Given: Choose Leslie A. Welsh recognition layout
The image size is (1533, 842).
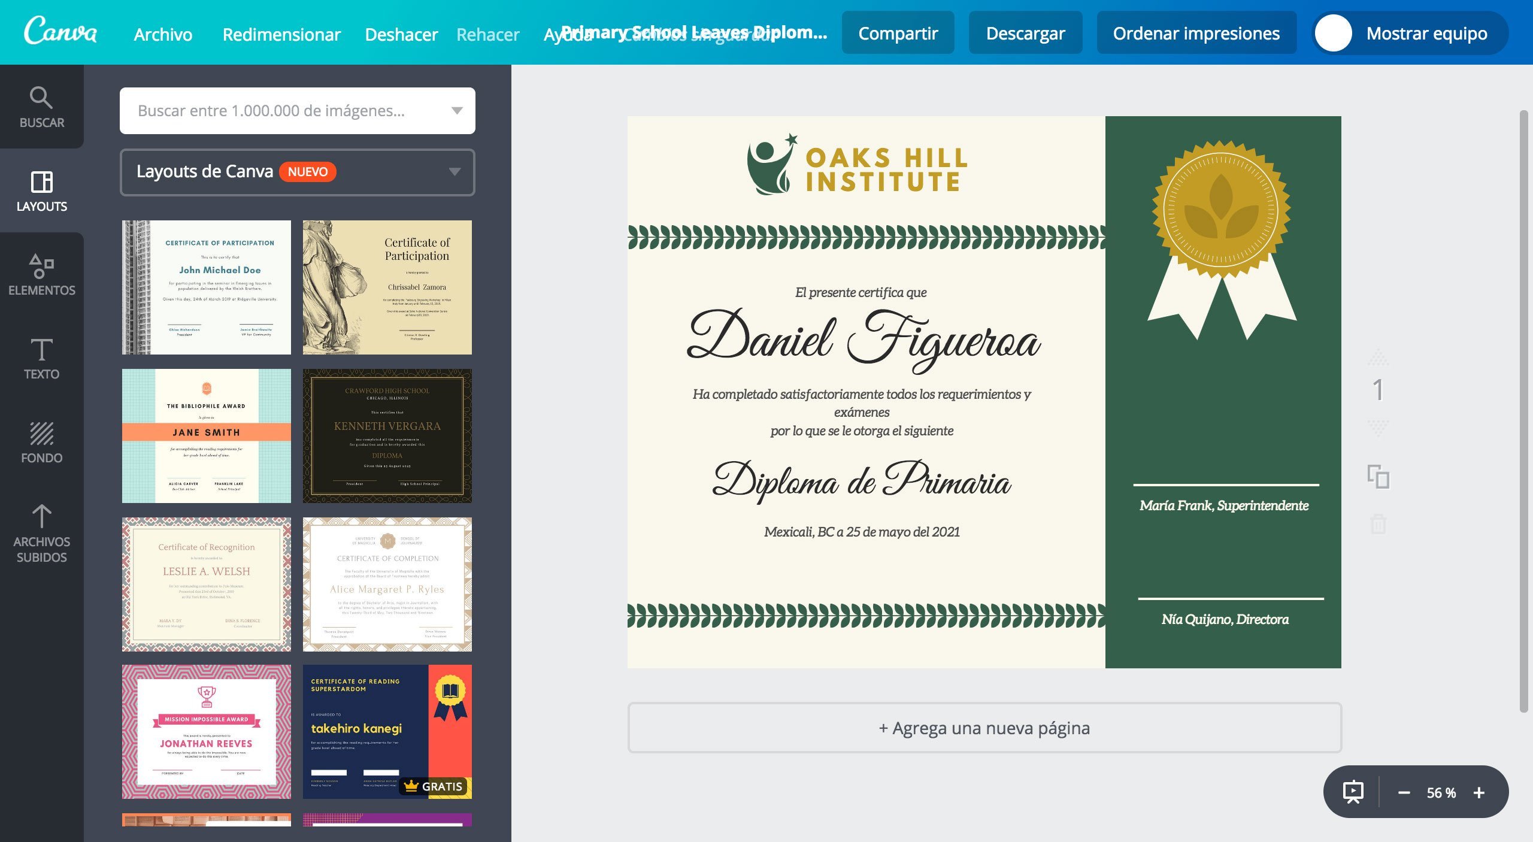Looking at the screenshot, I should click(x=207, y=584).
